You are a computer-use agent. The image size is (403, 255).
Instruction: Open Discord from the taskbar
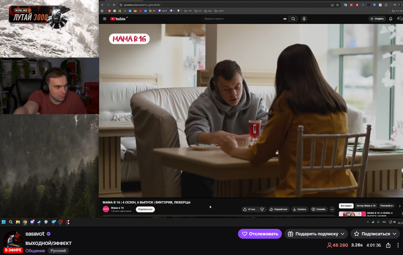click(x=32, y=222)
